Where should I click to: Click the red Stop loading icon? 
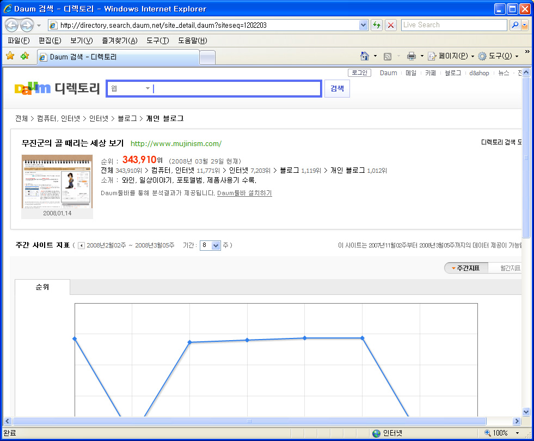391,25
